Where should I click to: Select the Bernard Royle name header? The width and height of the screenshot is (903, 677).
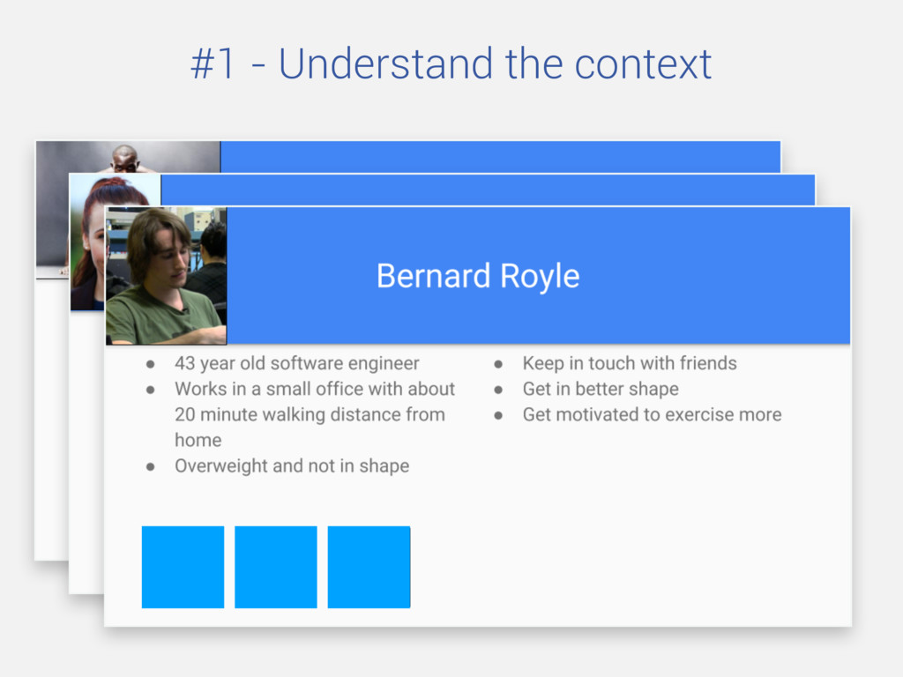(x=477, y=276)
